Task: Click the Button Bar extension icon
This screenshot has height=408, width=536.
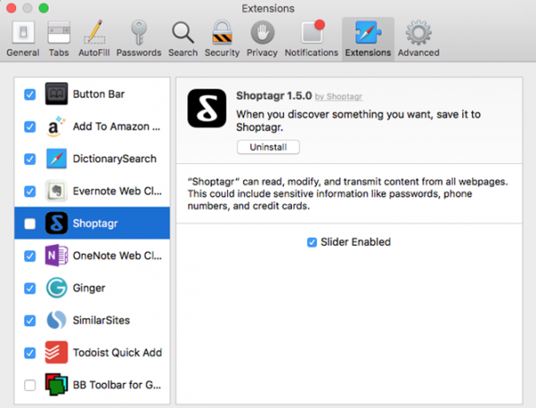Action: click(x=57, y=94)
